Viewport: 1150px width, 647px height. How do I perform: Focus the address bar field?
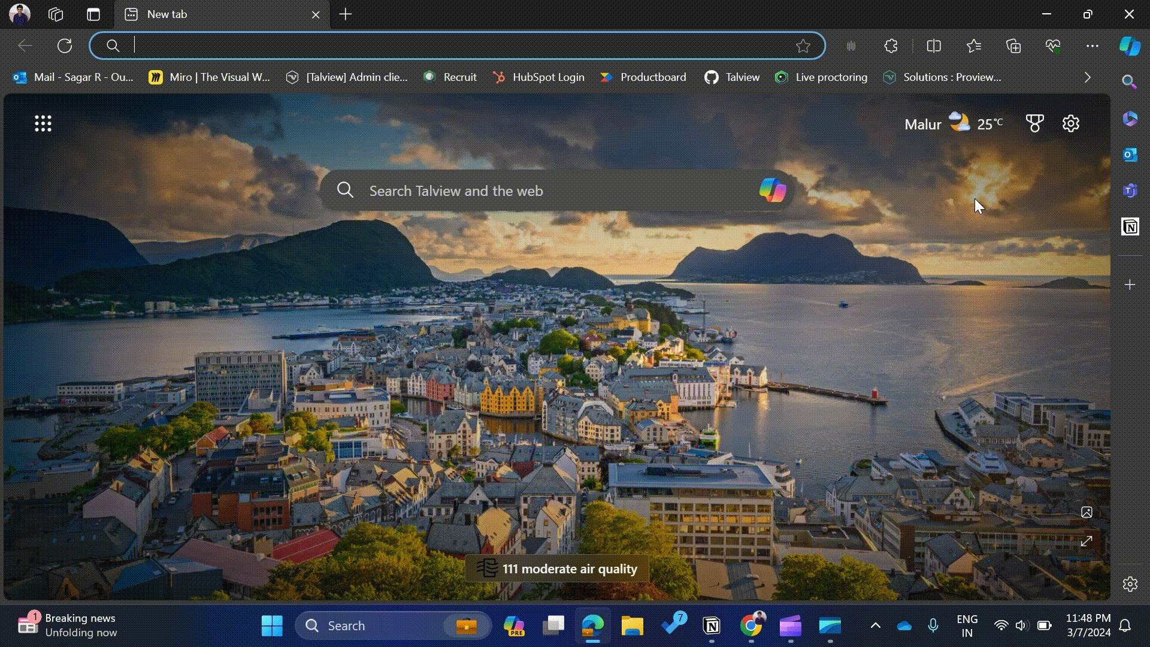[457, 46]
